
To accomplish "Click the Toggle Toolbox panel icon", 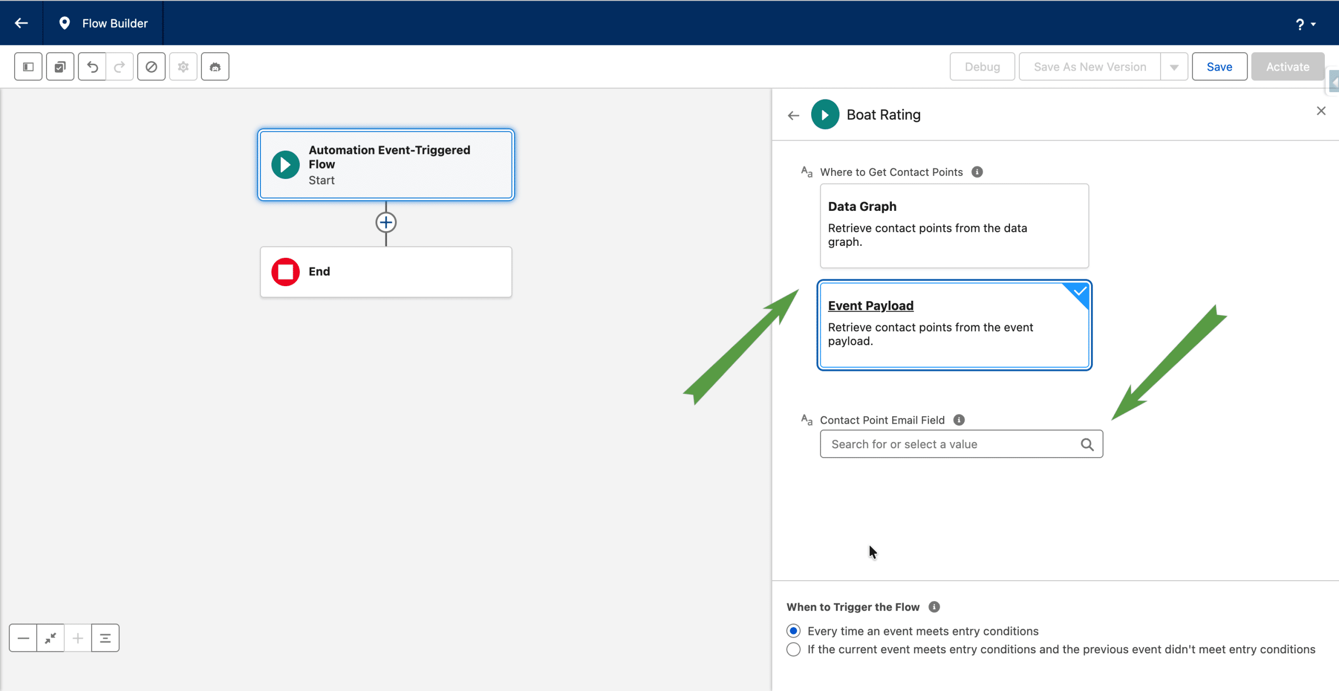I will pyautogui.click(x=28, y=67).
